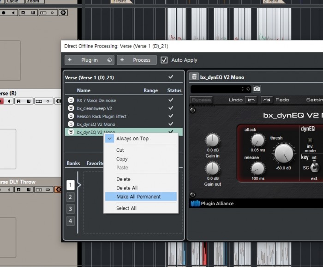This screenshot has height=267, width=323.
Task: Click the chevron arrow beside bank 1
Action: [79, 184]
